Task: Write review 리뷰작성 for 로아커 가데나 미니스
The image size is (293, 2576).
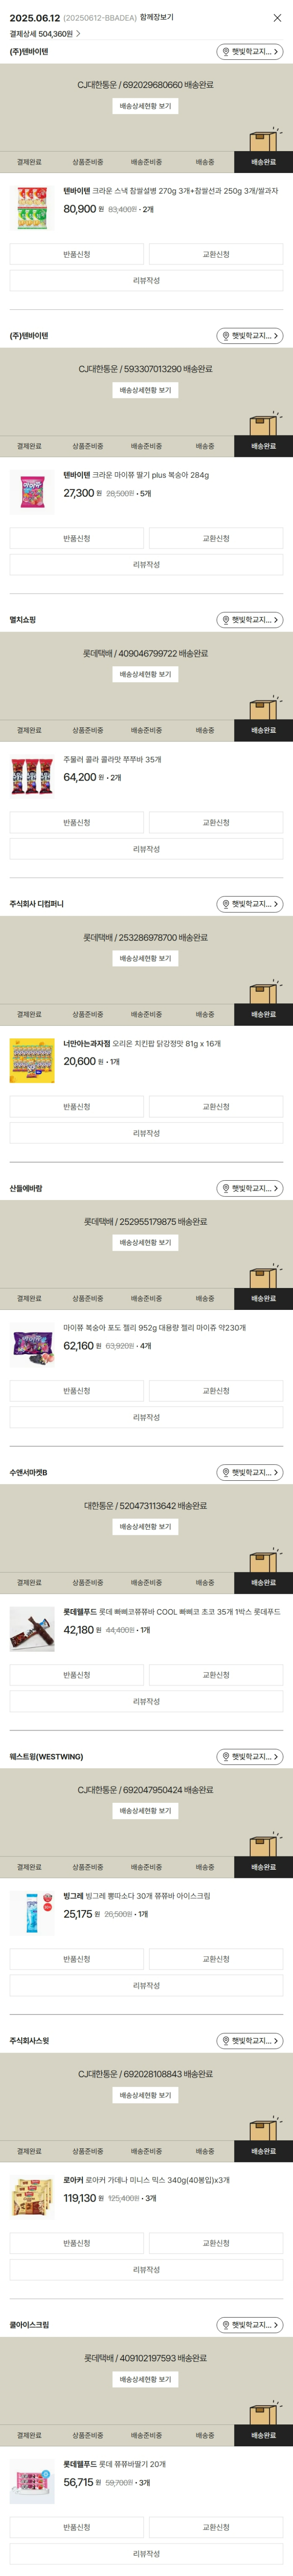Action: click(146, 2269)
